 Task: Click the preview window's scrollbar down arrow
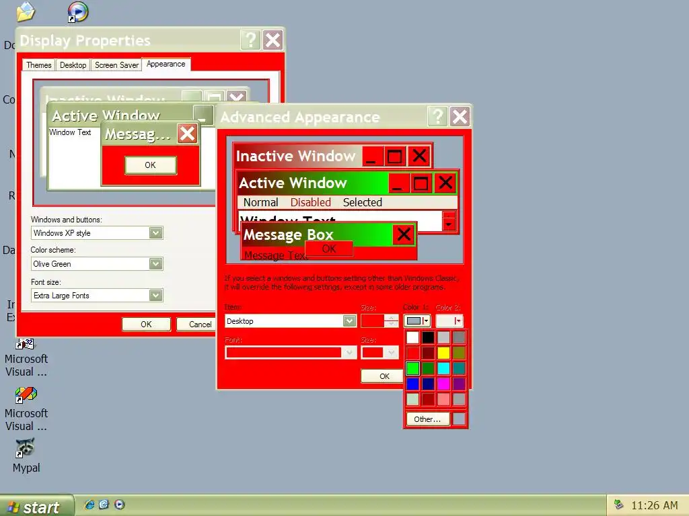click(x=449, y=225)
